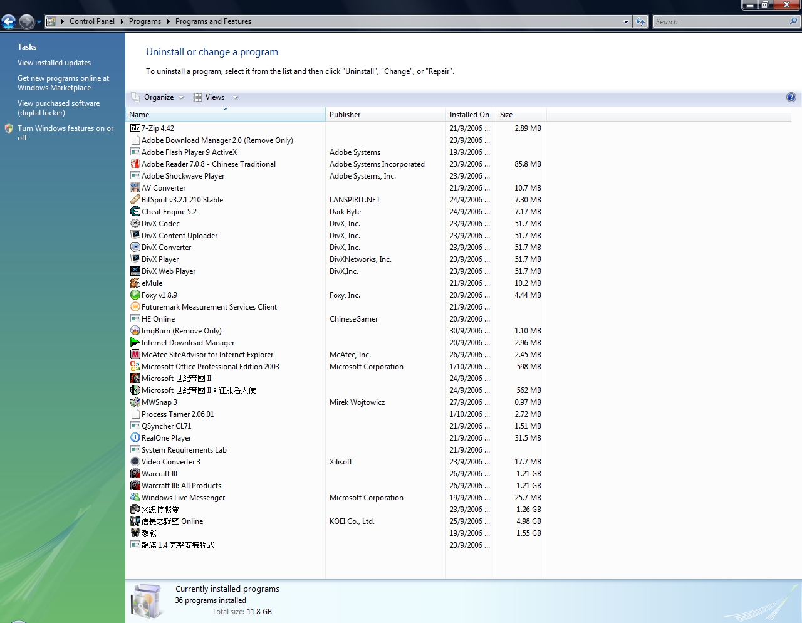This screenshot has width=802, height=623.
Task: Click the Internet Download Manager icon
Action: coord(135,343)
